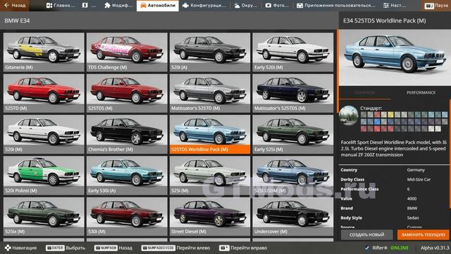Viewport: 451px width, 254px height.
Task: Click the Alpha v0.31.3 version text
Action: (435, 248)
